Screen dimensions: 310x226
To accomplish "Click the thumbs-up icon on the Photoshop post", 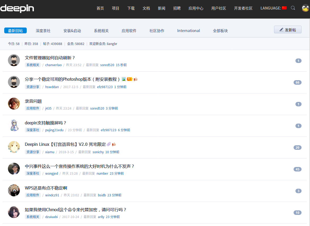I will click(136, 79).
